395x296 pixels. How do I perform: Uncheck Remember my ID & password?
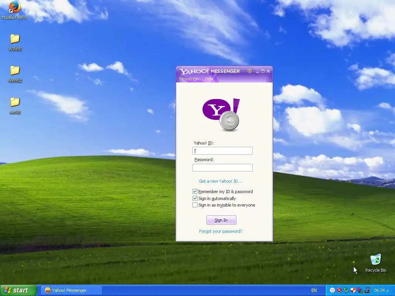pyautogui.click(x=195, y=191)
